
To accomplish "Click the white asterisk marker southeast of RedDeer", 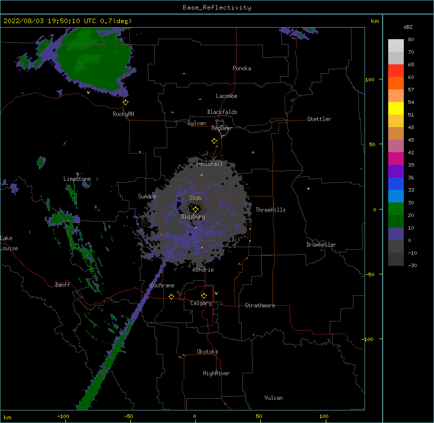I will tap(253, 152).
